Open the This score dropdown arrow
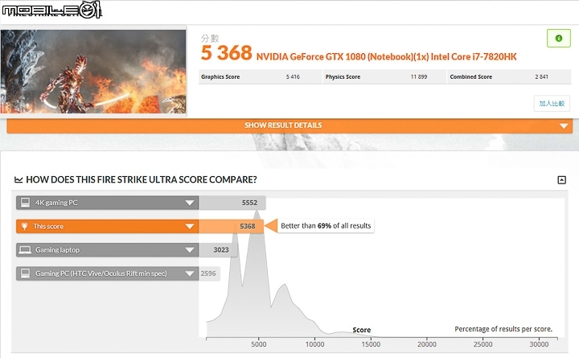Image resolution: width=579 pixels, height=358 pixels. pos(190,227)
